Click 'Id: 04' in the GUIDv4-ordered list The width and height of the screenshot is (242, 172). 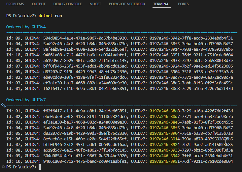coord(13,43)
